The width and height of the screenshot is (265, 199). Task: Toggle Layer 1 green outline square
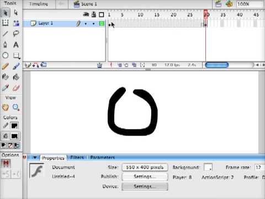pyautogui.click(x=102, y=24)
